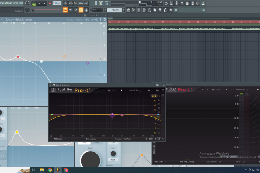Open Pro-Q 3 Default Setting preset menu
This screenshot has width=260, height=173.
click(x=135, y=90)
